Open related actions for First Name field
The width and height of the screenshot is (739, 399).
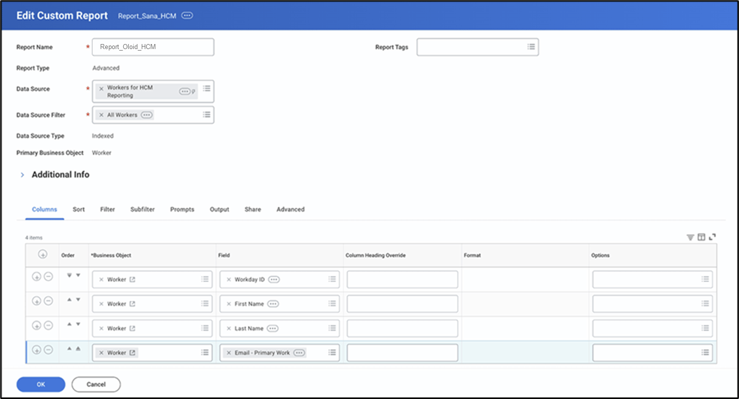tap(273, 304)
